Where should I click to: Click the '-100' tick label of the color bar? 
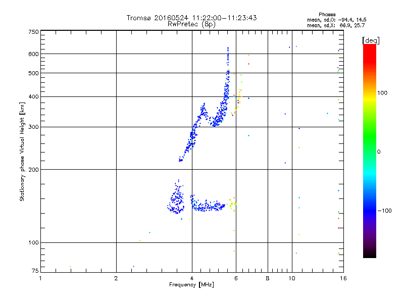click(384, 211)
